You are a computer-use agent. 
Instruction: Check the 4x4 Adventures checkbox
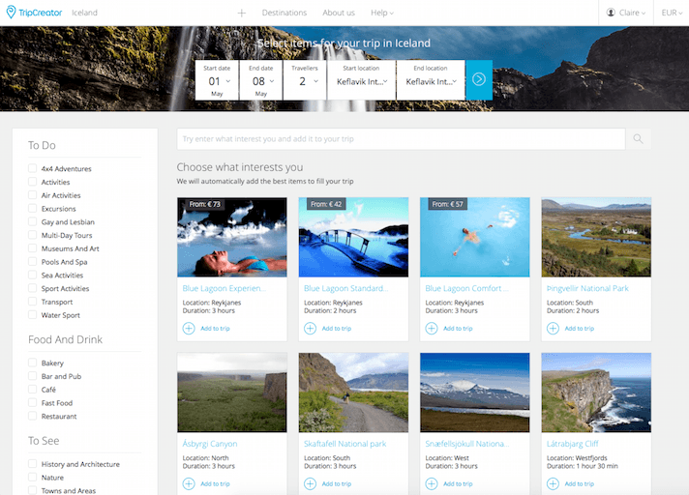click(x=33, y=168)
